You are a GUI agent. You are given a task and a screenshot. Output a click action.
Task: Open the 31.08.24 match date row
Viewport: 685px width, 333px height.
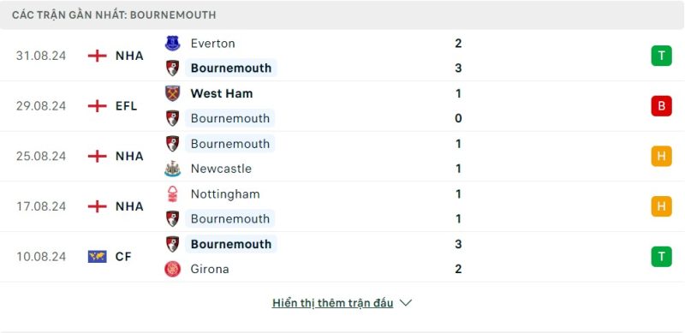(x=342, y=56)
